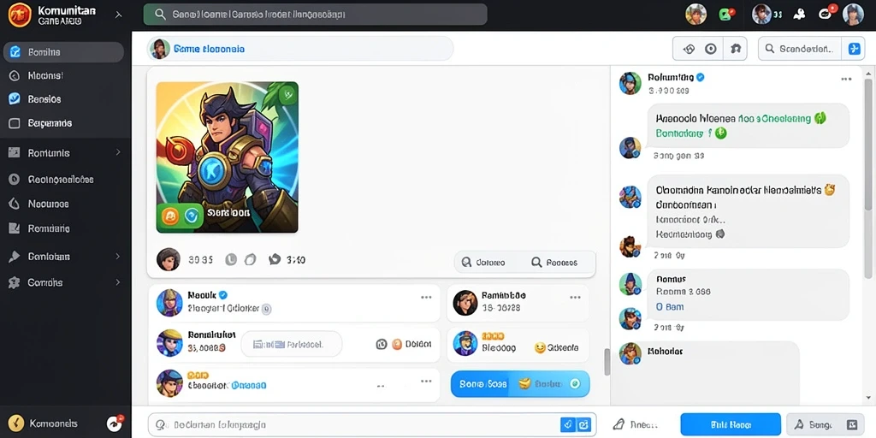Click the Peoees search button under the hero card
Viewport: 876px width, 438px height.
pos(554,262)
